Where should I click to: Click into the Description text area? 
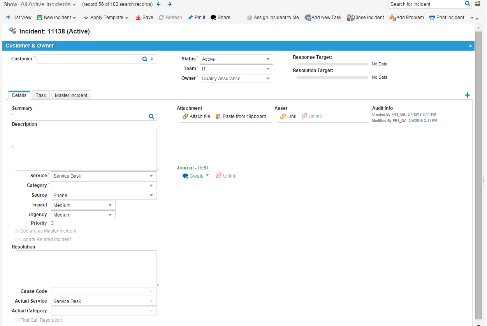click(x=86, y=149)
